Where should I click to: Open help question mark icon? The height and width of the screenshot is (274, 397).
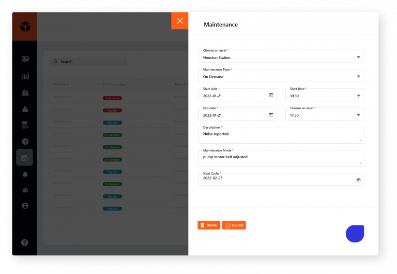[x=25, y=242]
